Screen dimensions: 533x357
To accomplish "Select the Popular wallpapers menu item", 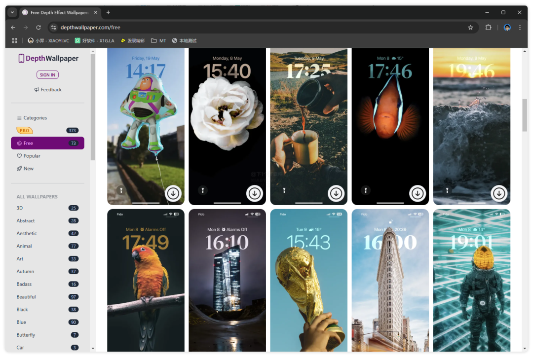I will [32, 156].
